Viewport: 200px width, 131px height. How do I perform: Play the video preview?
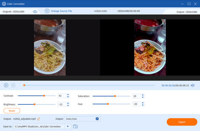point(6,85)
